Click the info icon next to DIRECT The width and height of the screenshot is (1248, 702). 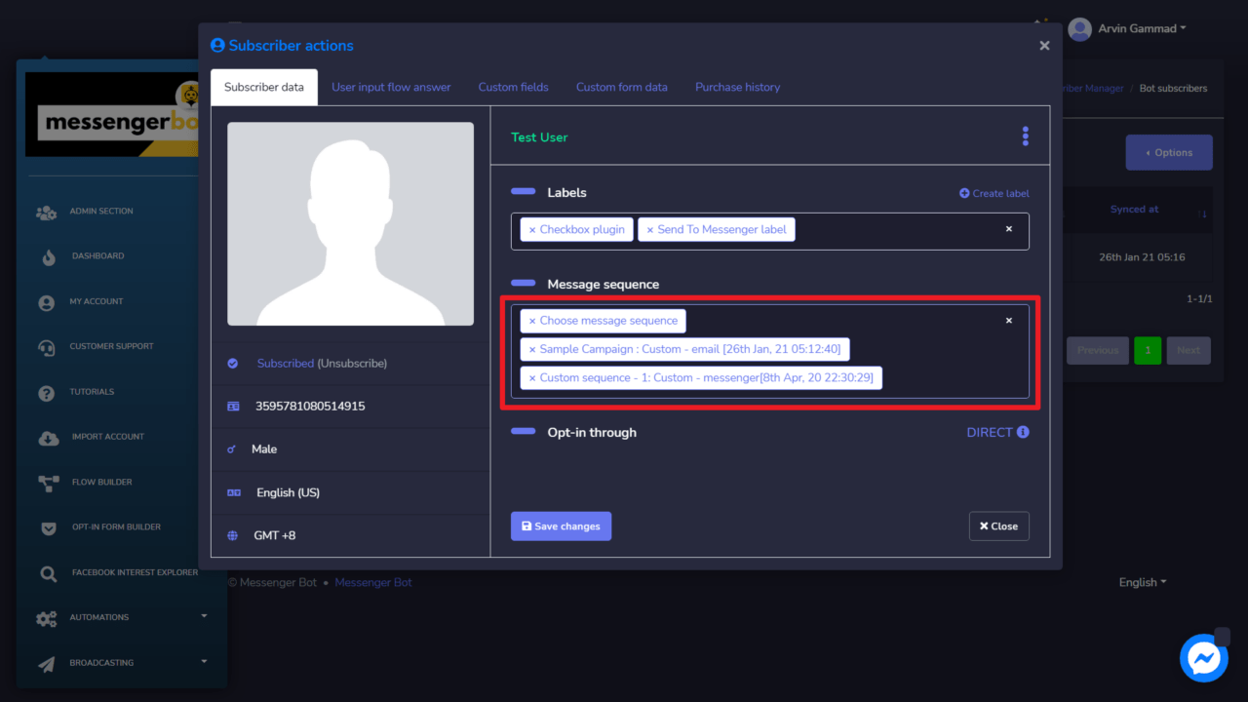(x=1020, y=432)
